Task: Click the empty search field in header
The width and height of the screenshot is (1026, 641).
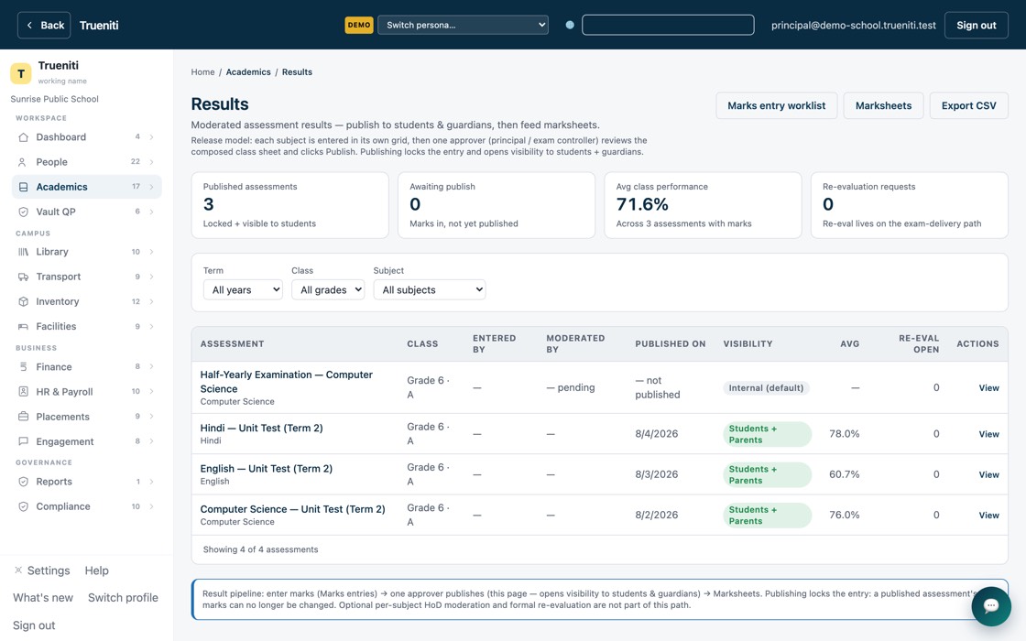Action: click(668, 25)
